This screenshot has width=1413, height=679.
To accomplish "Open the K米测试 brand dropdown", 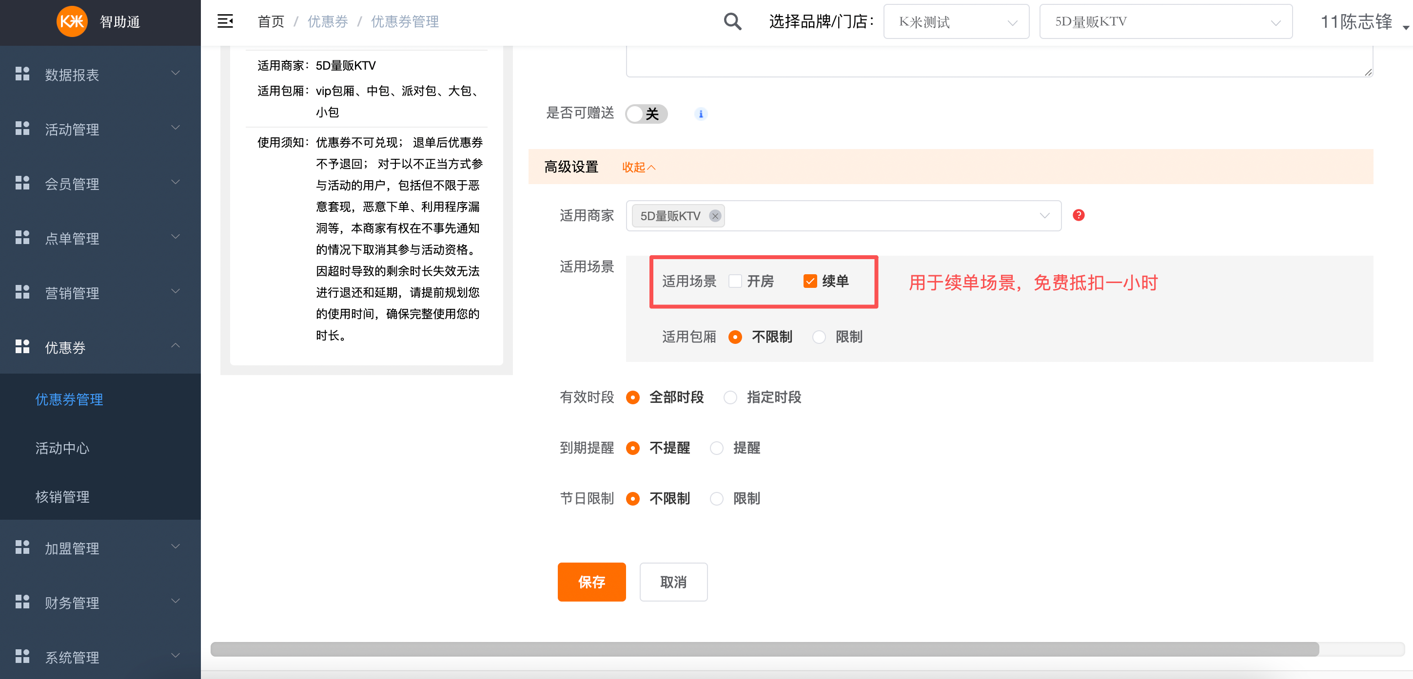I will (x=956, y=22).
